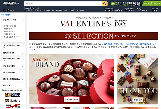Expand the ブランド別チョコレート section
The height and width of the screenshot is (109, 161).
pyautogui.click(x=13, y=46)
